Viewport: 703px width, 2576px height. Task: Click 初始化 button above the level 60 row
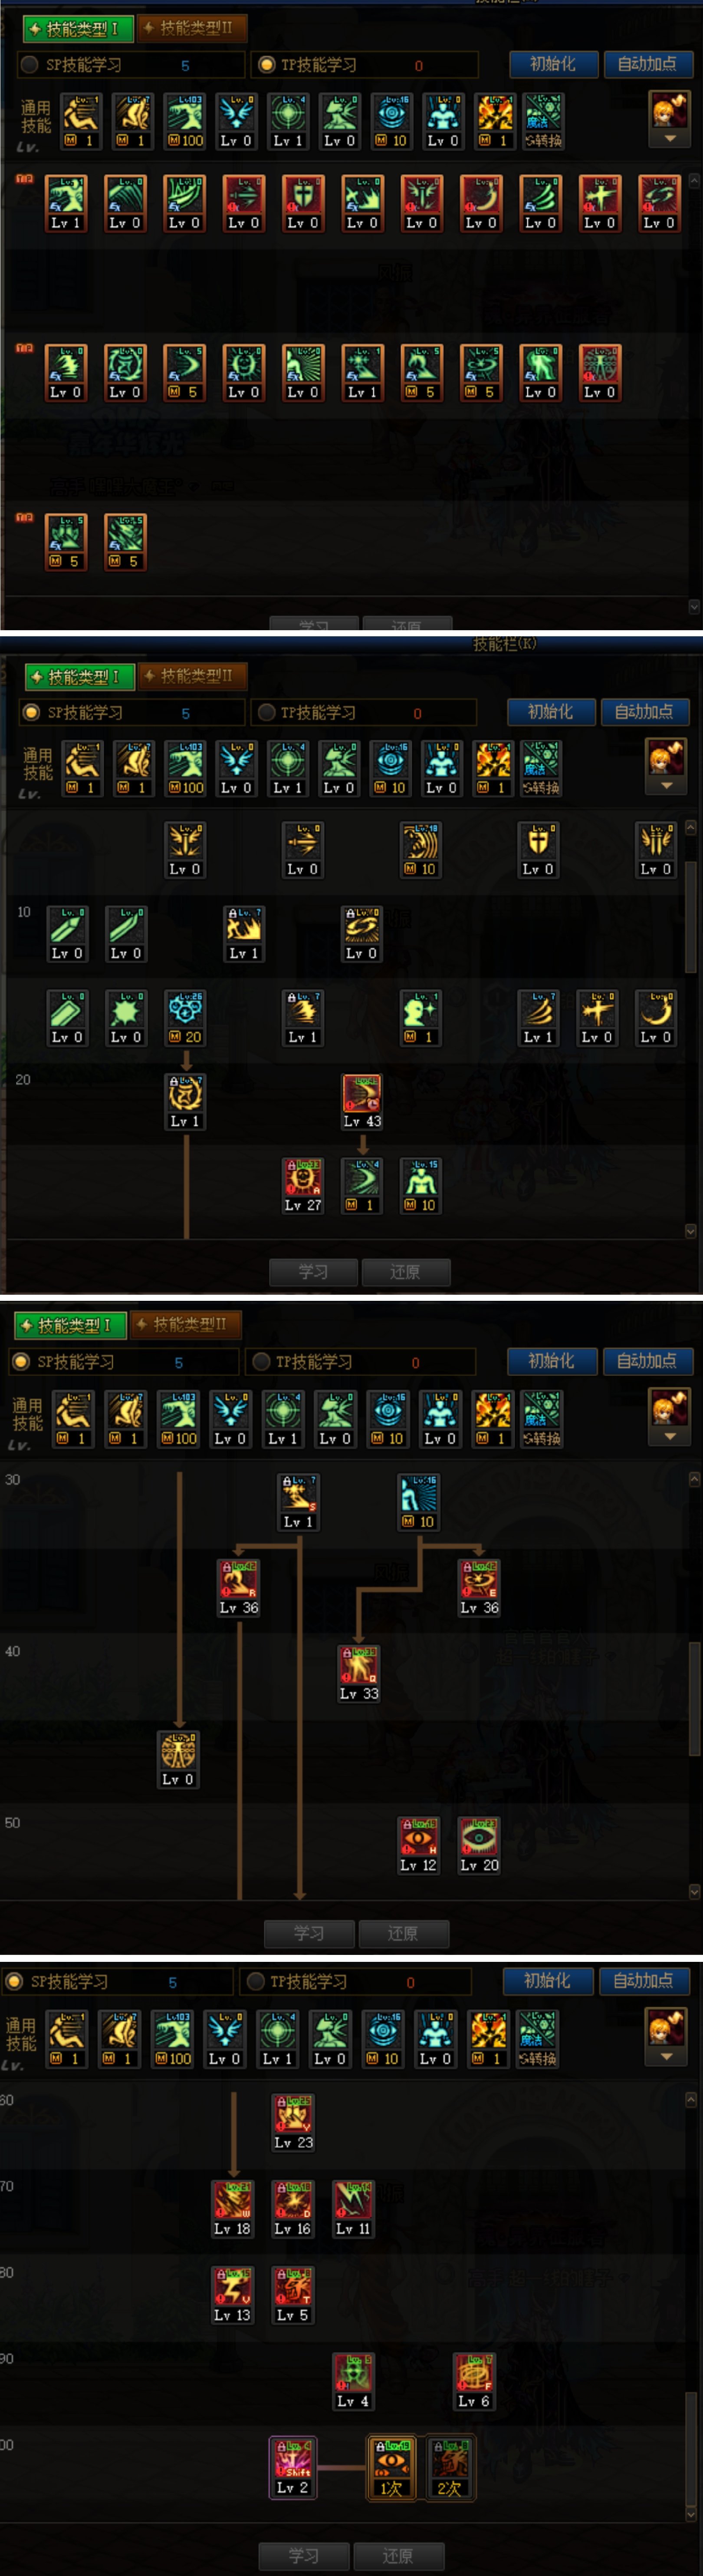(x=547, y=1980)
